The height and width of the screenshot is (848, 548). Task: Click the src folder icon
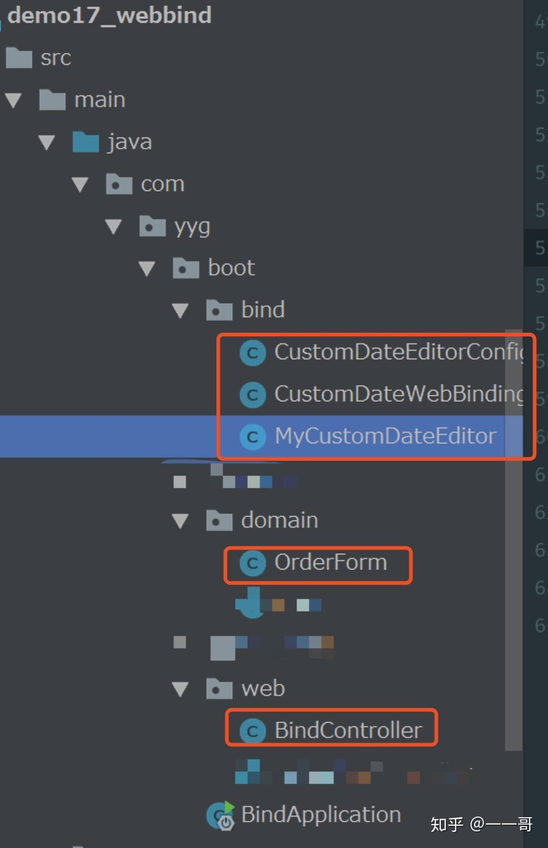pos(19,58)
